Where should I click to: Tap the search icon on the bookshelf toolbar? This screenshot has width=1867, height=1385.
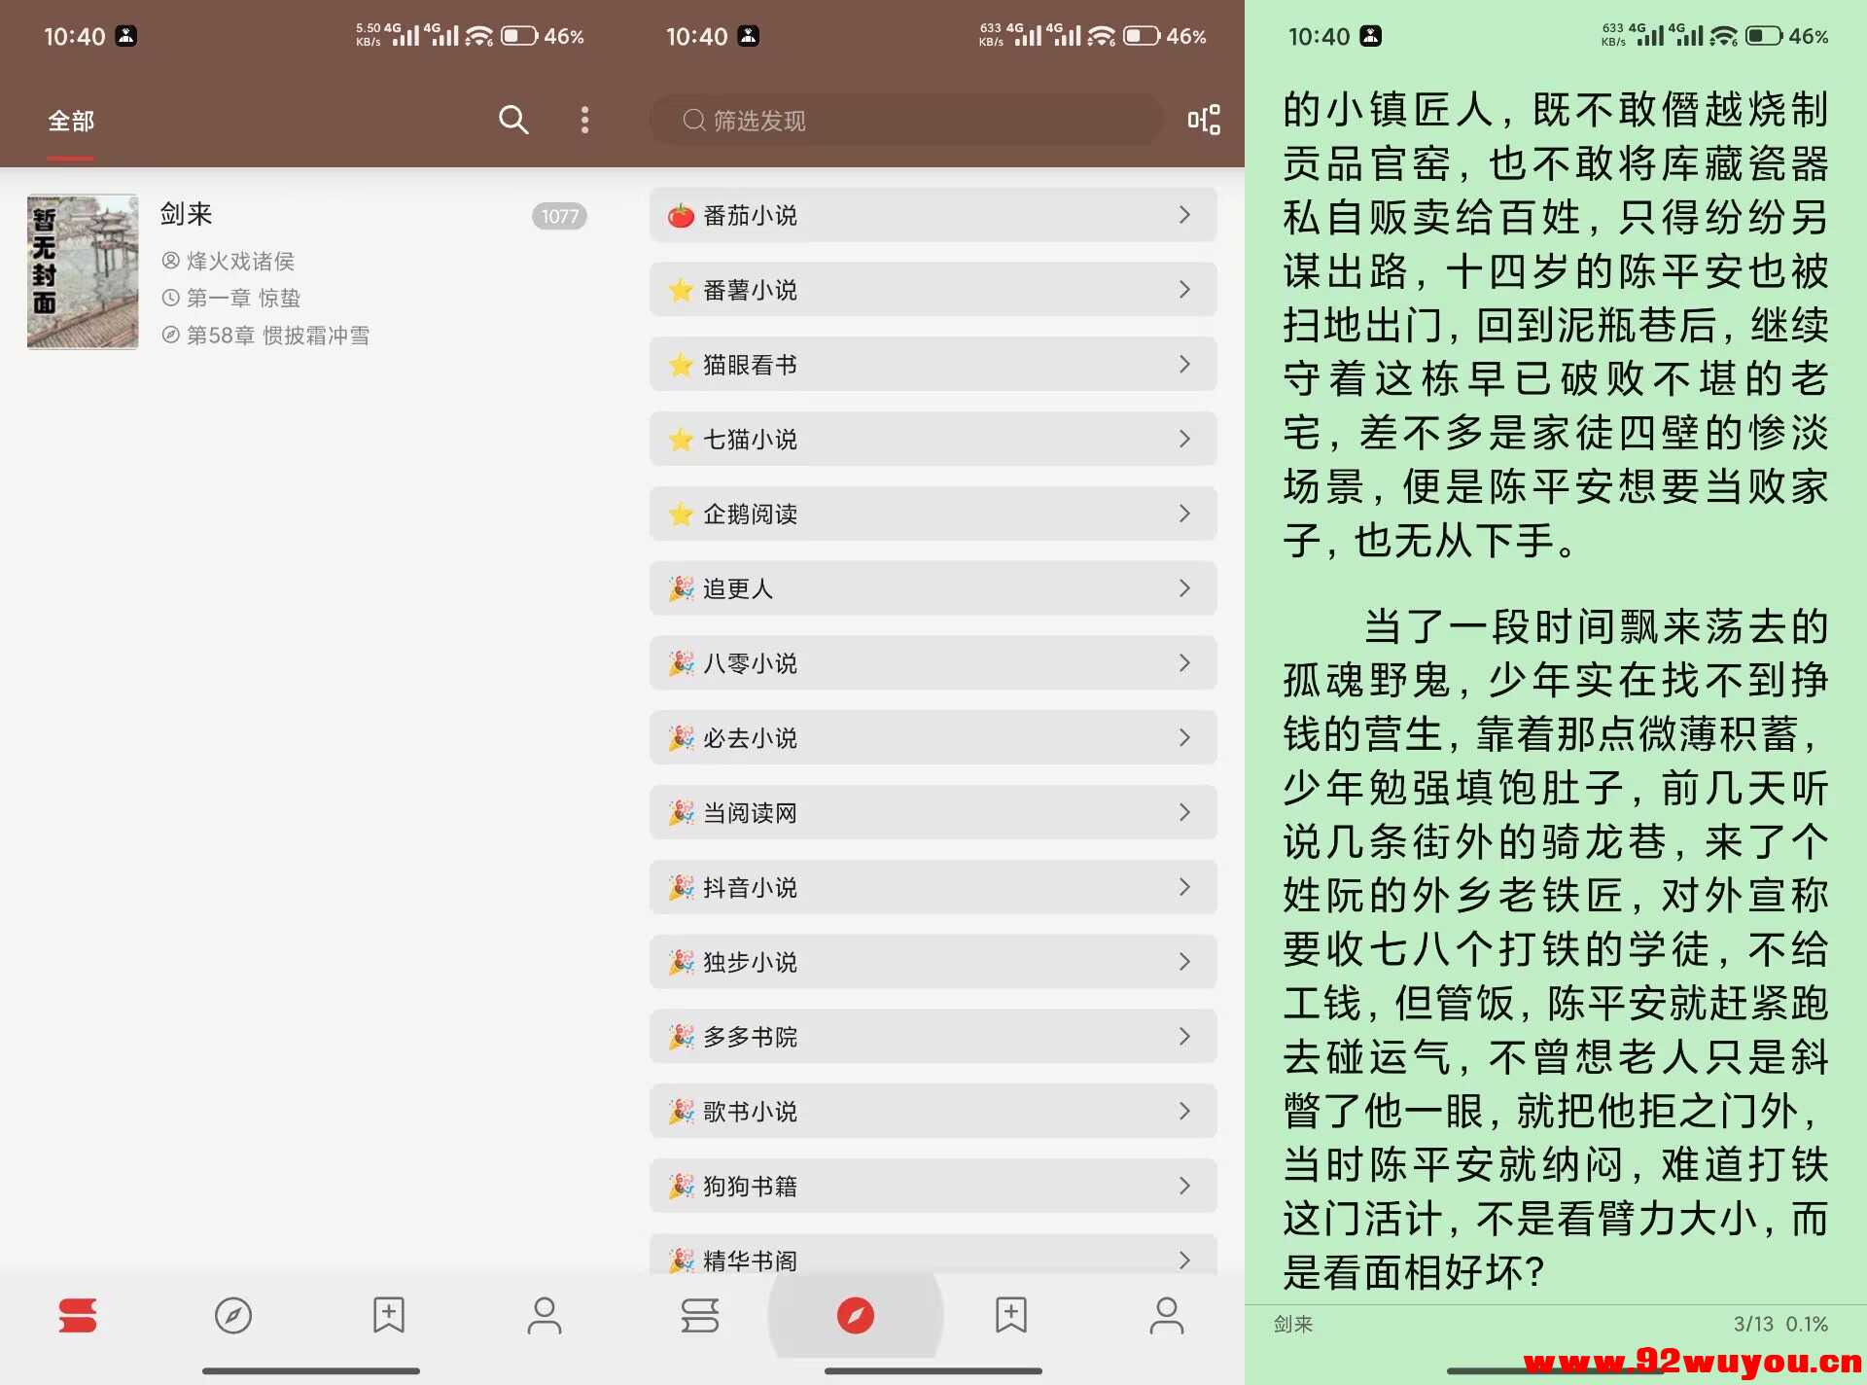pyautogui.click(x=513, y=120)
